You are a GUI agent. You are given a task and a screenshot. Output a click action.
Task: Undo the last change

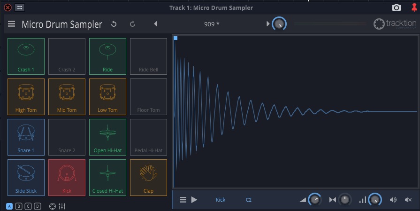point(114,24)
